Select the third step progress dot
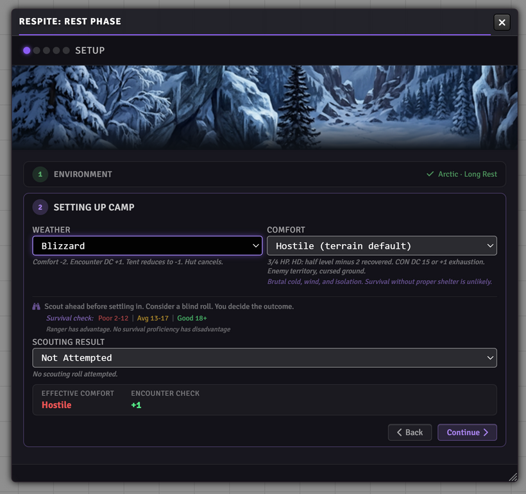 [46, 51]
